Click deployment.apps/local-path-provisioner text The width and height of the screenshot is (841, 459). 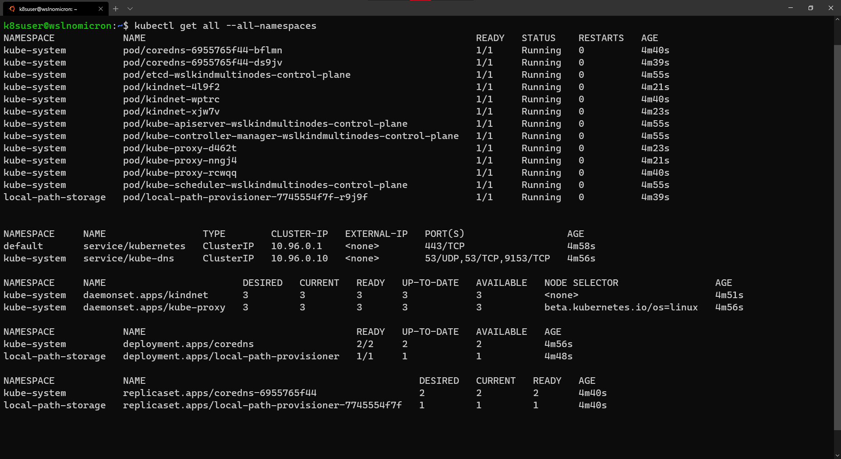click(231, 356)
